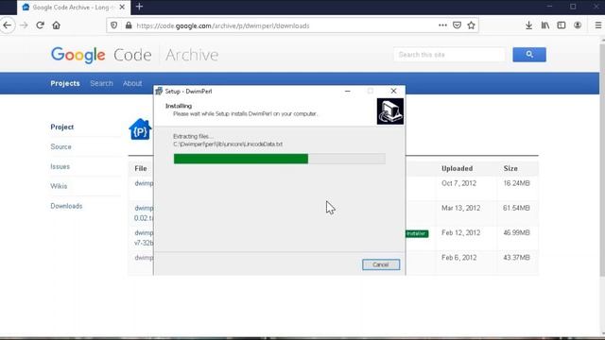Click the Feb 12, 2012 upload date
The height and width of the screenshot is (340, 605).
coord(460,233)
